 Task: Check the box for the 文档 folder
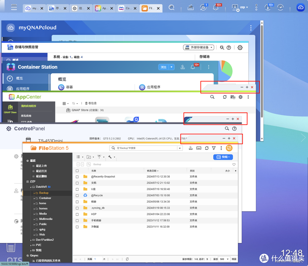(77, 183)
